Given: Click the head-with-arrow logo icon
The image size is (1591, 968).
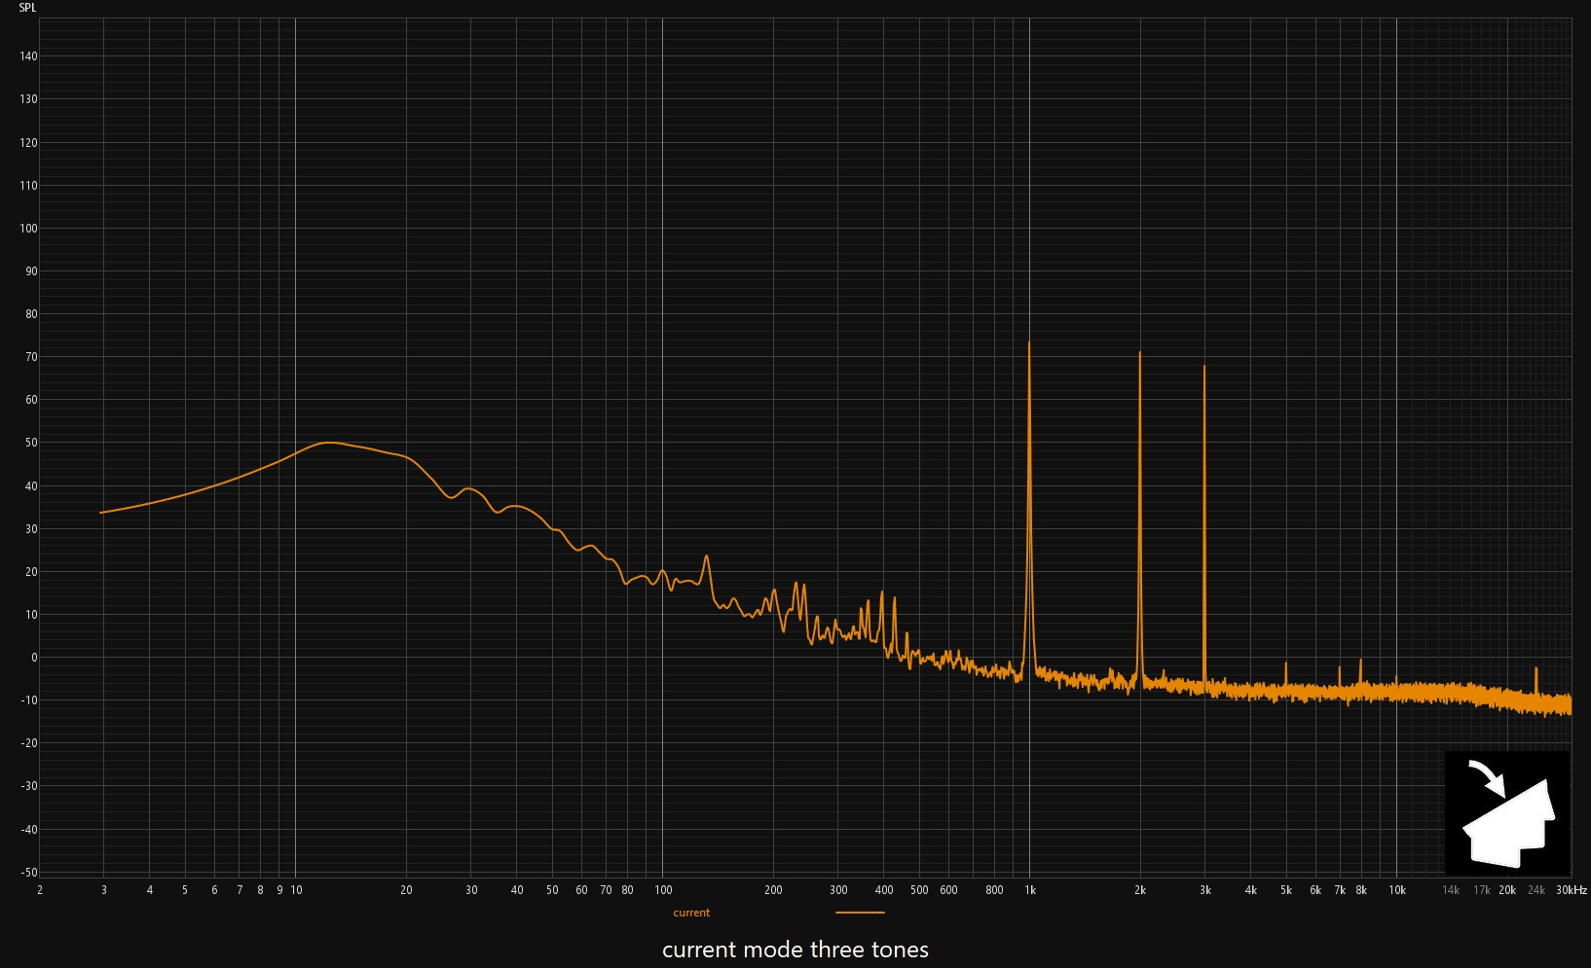Looking at the screenshot, I should [1507, 812].
